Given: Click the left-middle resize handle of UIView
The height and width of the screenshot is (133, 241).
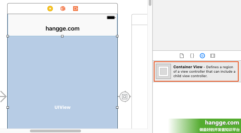Looking at the screenshot, I should tap(8, 107).
